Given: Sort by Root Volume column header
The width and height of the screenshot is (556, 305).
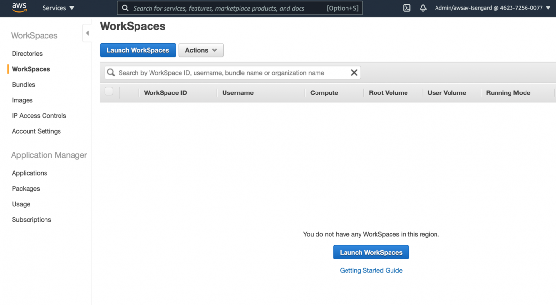Looking at the screenshot, I should pos(388,93).
